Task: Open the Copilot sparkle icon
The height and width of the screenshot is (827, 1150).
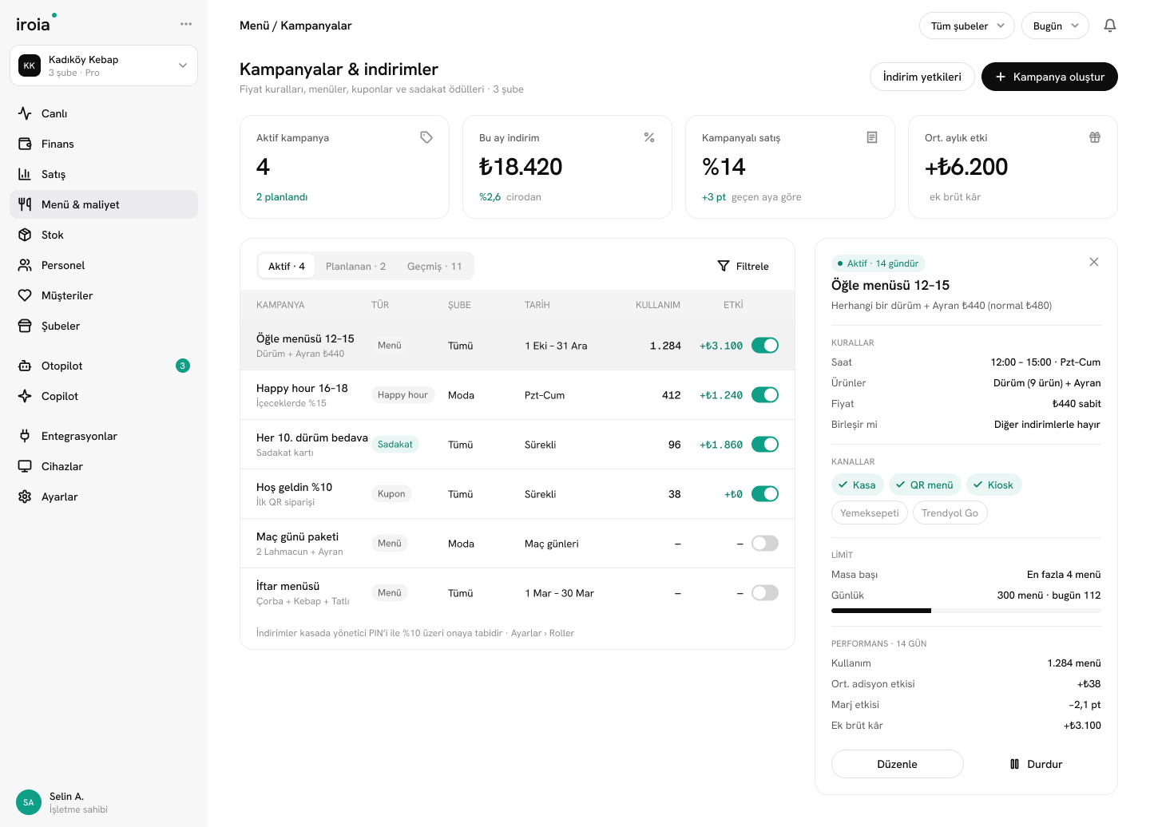Action: [25, 396]
